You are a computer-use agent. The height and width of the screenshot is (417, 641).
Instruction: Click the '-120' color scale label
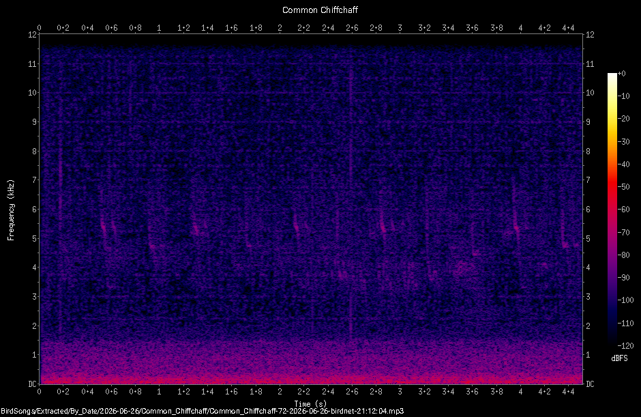tap(625, 346)
